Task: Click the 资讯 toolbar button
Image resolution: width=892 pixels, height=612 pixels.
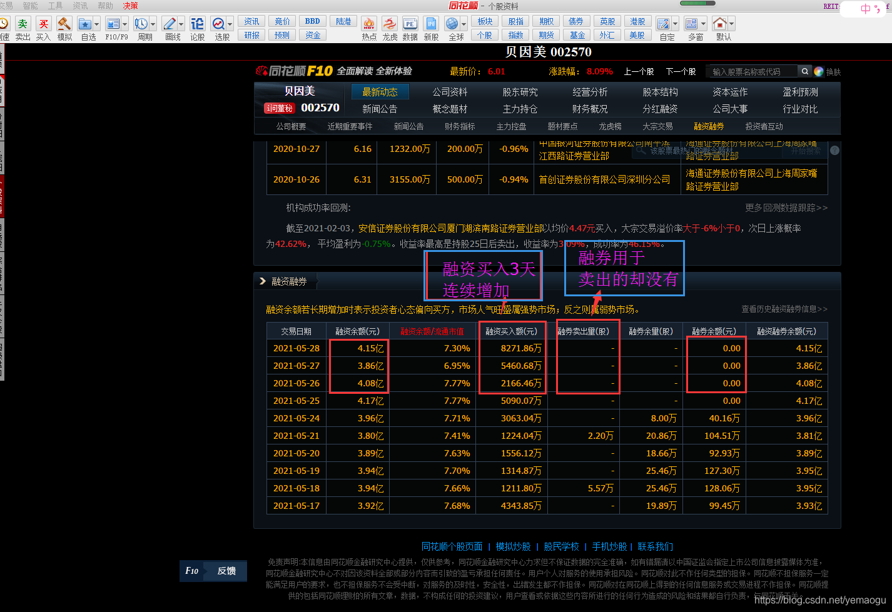Action: coord(252,21)
